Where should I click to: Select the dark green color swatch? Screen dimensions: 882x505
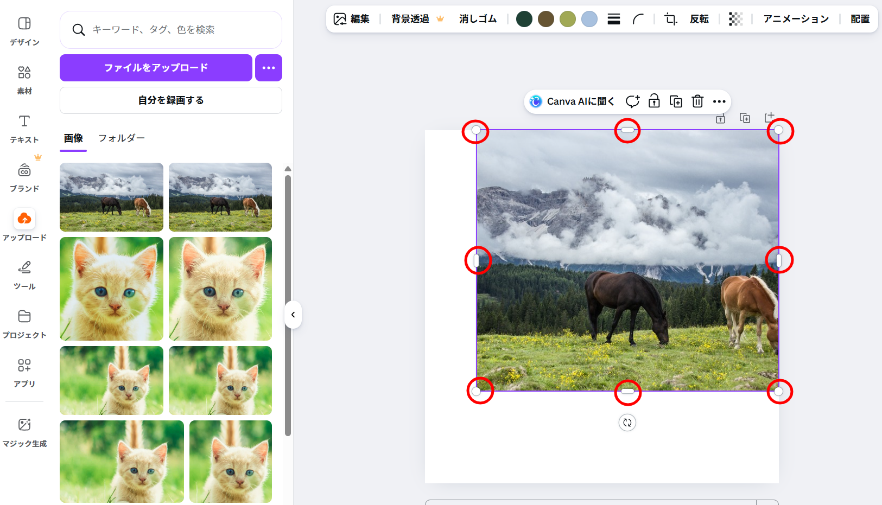click(x=524, y=19)
